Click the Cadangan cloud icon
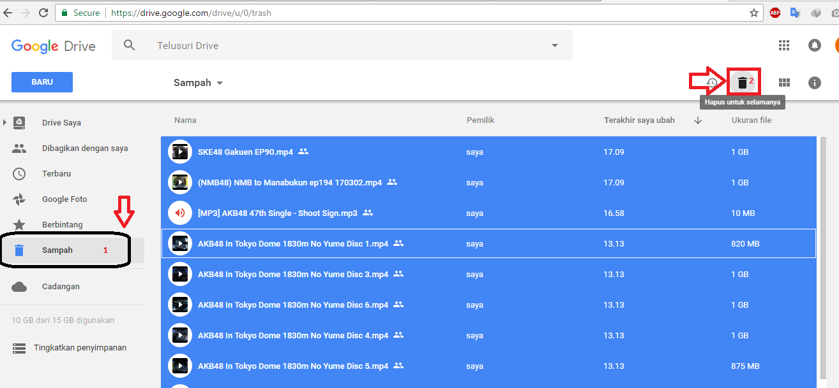This screenshot has height=388, width=839. [20, 287]
